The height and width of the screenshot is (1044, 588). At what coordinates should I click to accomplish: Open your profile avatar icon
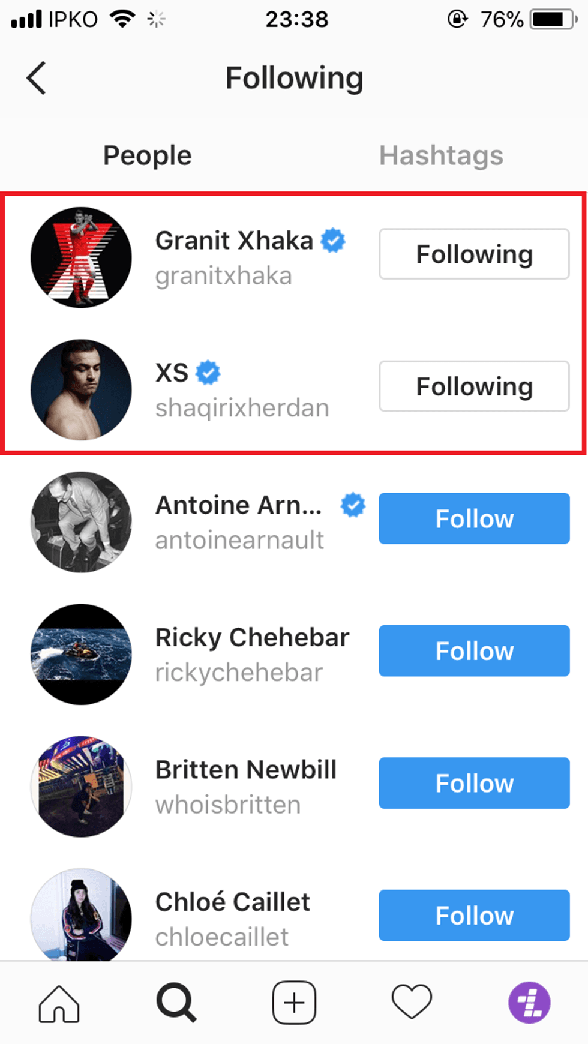click(x=529, y=1003)
